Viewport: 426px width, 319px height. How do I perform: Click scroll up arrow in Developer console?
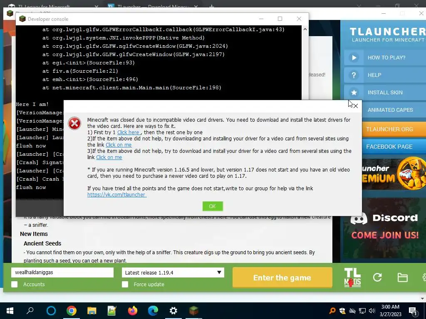(x=305, y=29)
